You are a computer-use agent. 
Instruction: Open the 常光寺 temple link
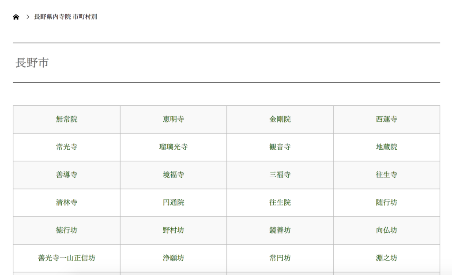click(x=67, y=147)
